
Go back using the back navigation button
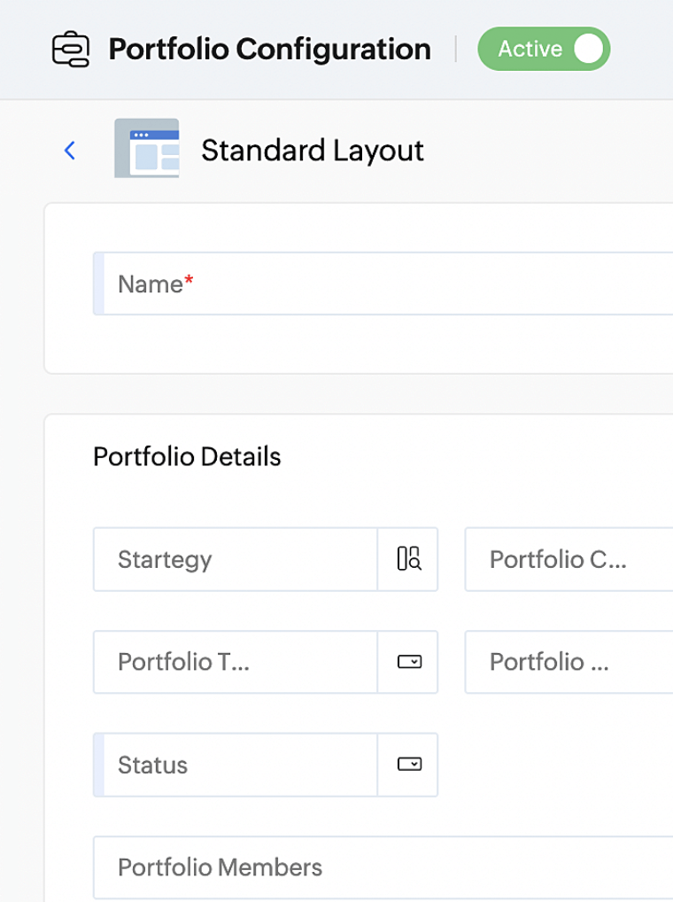click(x=70, y=150)
